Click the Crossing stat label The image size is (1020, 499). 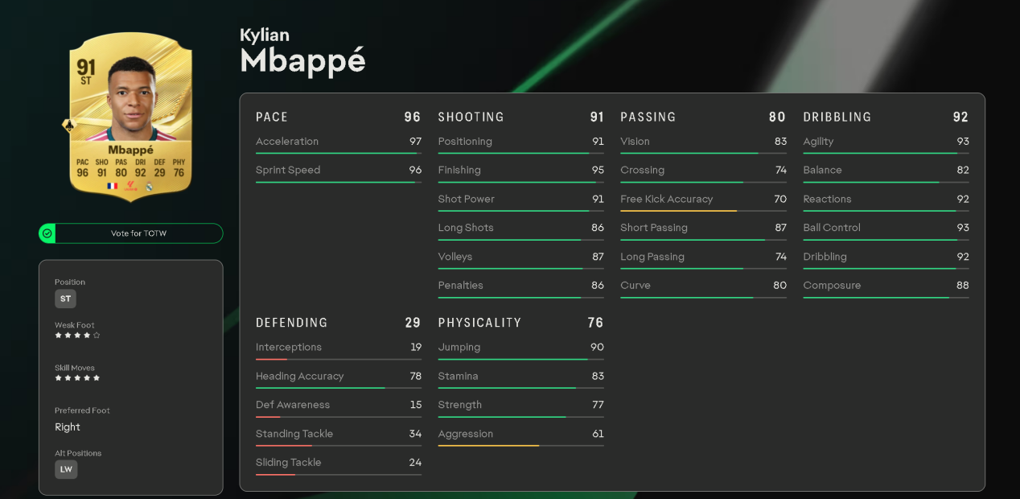[642, 170]
